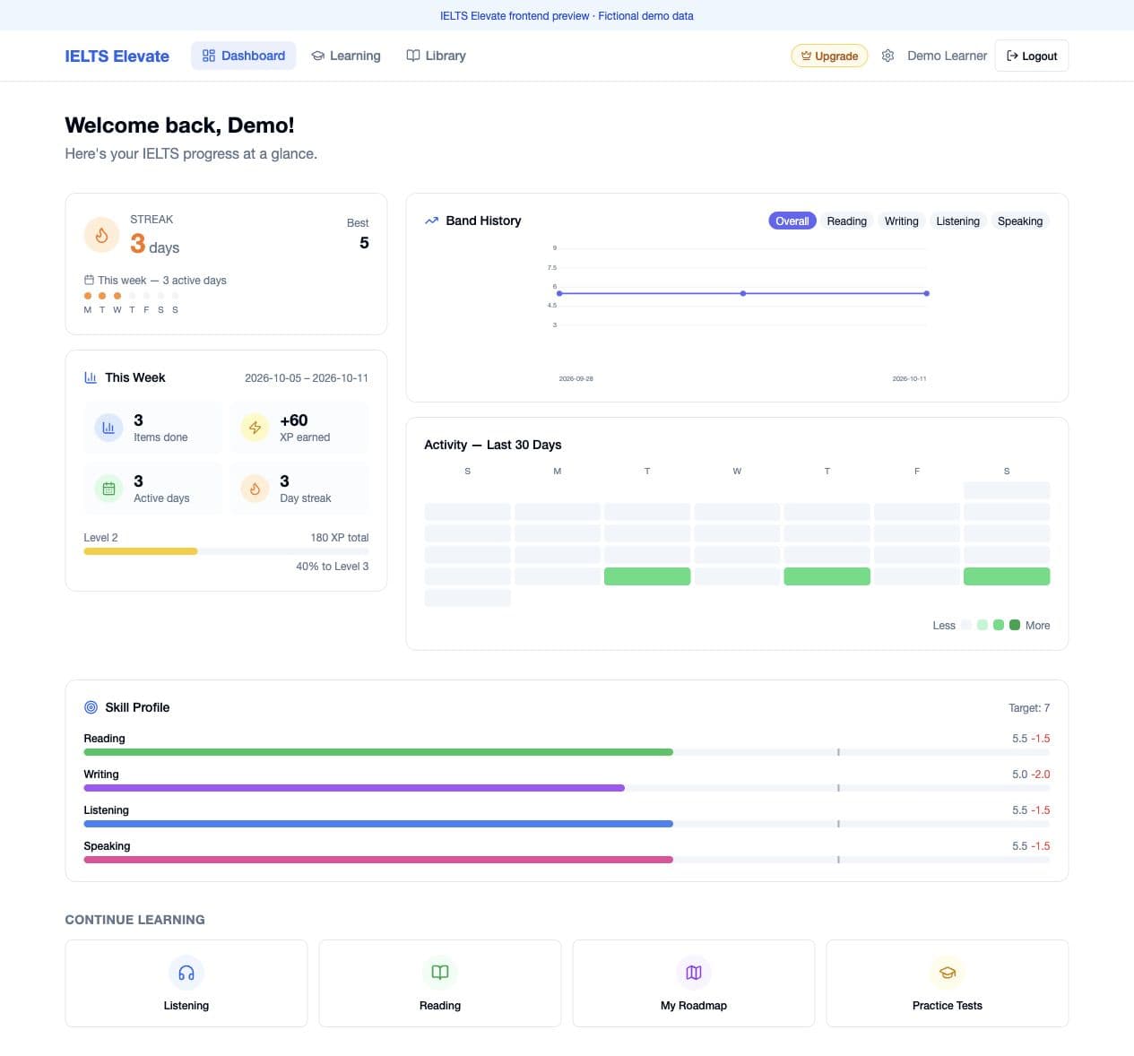Switch band history to Reading

pos(847,221)
